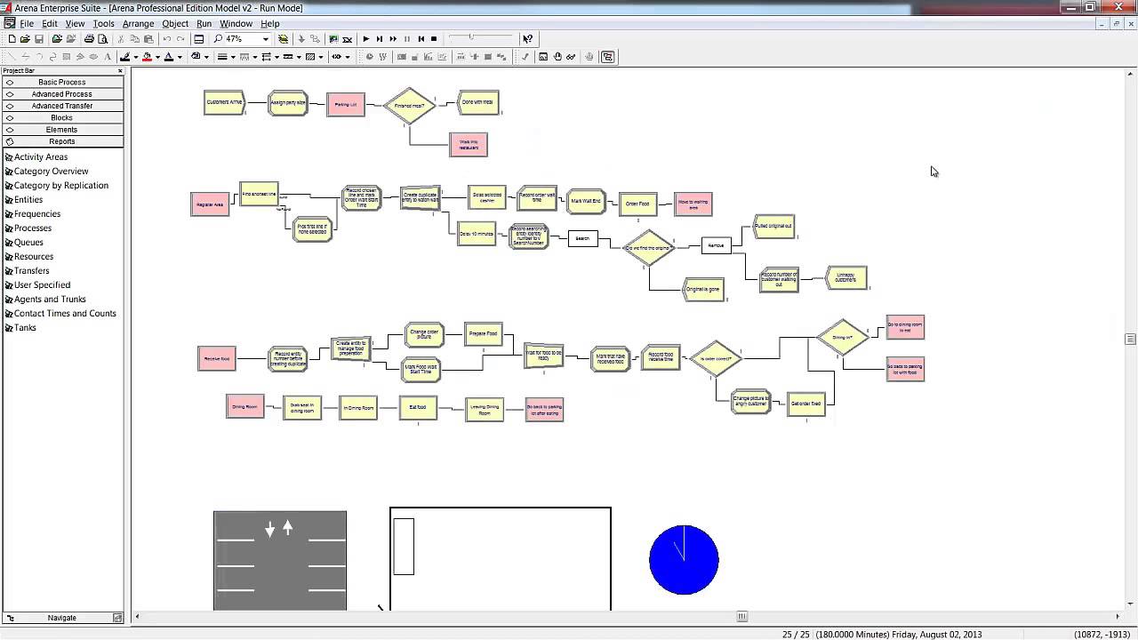
Task: Click the horizontal scrollbar thumb
Action: (x=741, y=617)
